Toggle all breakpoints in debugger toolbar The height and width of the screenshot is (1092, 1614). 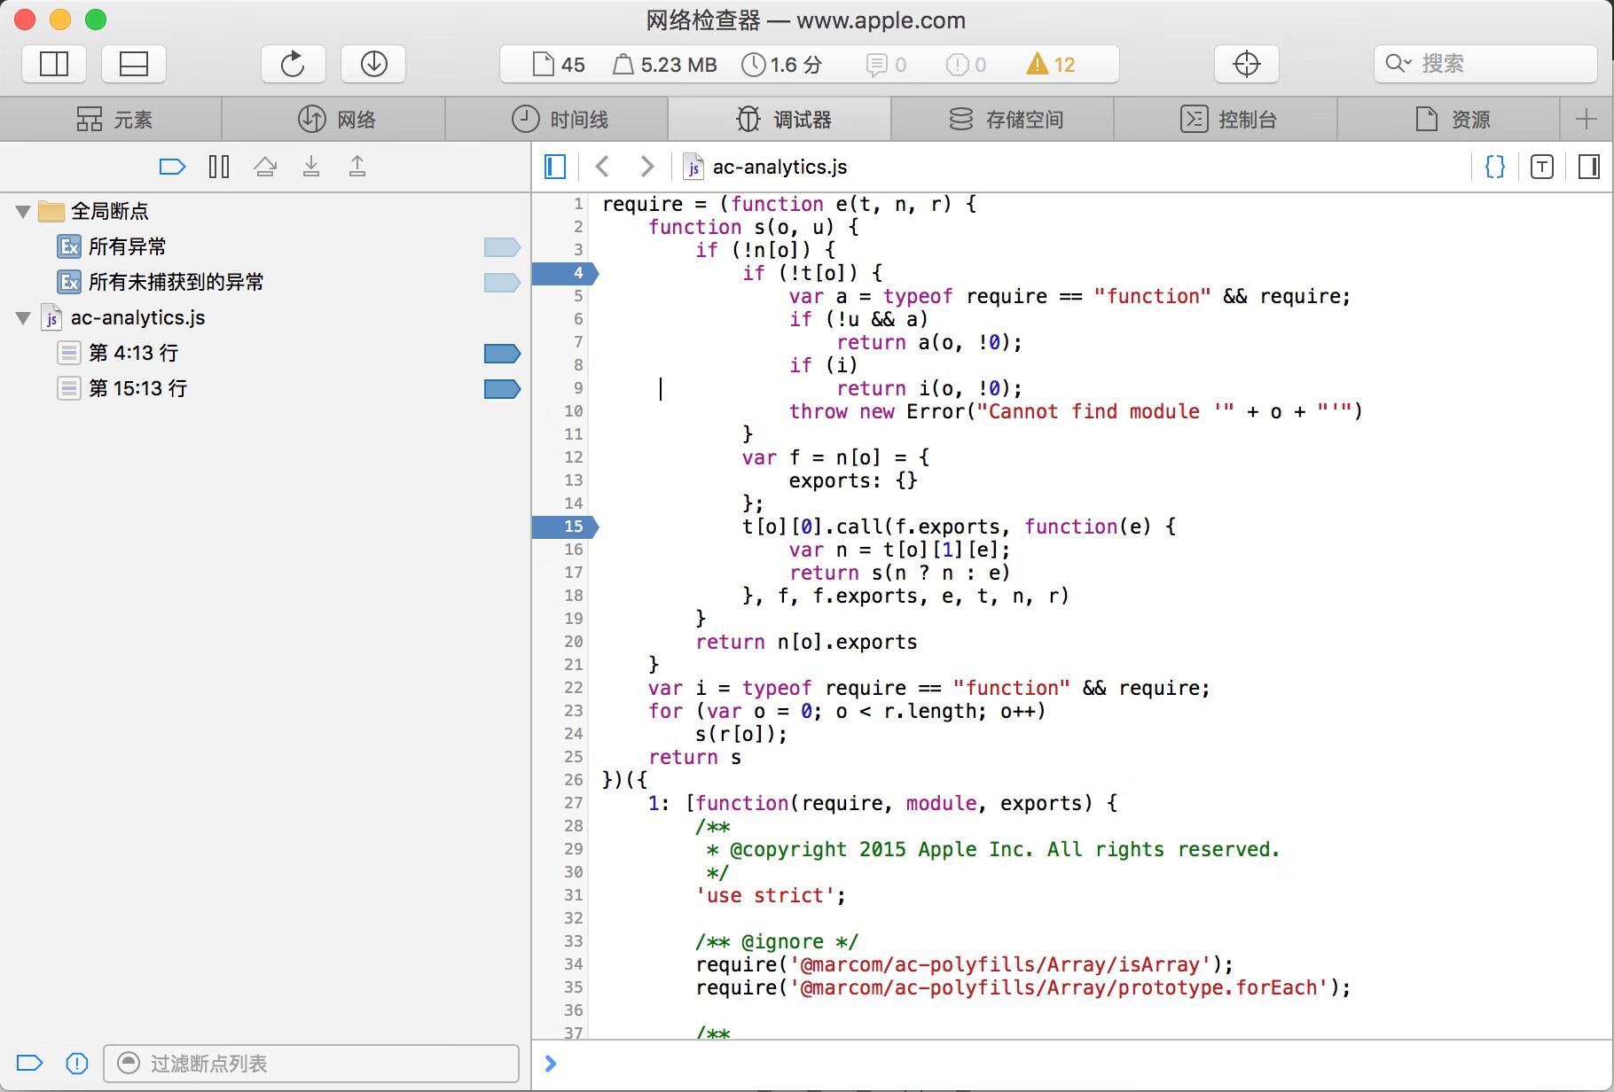pyautogui.click(x=172, y=167)
